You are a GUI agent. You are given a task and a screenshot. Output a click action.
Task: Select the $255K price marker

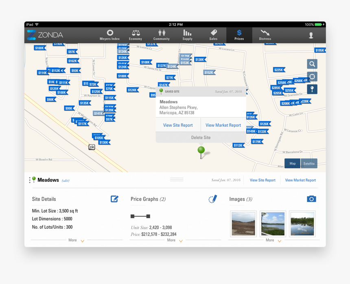pyautogui.click(x=290, y=90)
